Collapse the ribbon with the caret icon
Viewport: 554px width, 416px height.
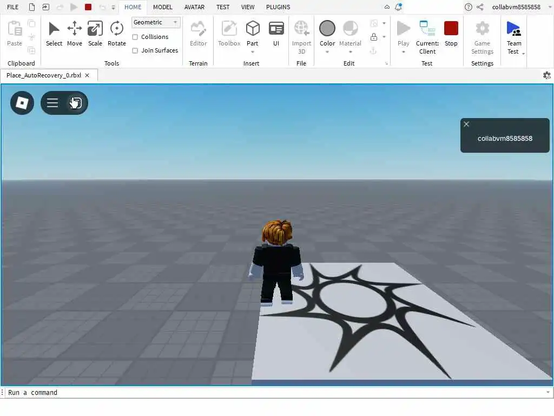click(x=387, y=7)
